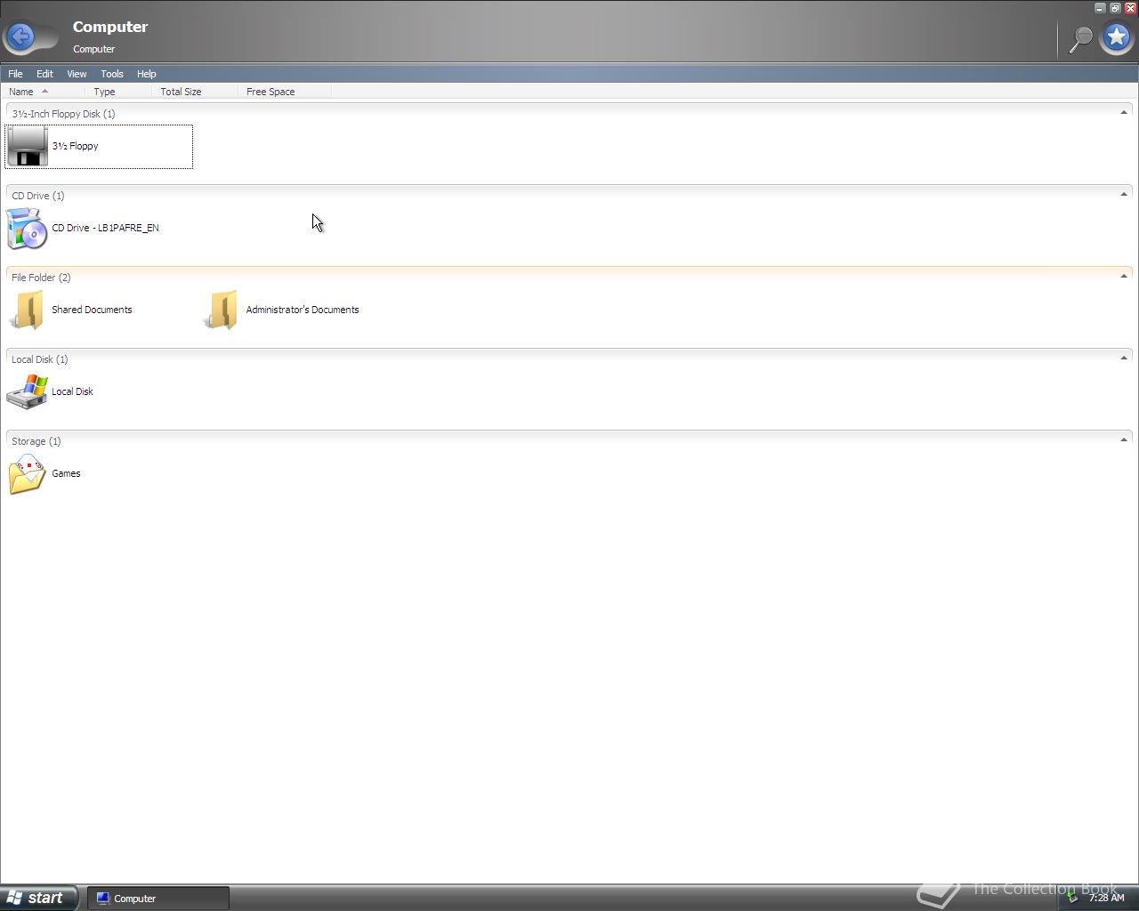Click the "File Folder (2)" group header text
The image size is (1139, 911).
pos(41,278)
